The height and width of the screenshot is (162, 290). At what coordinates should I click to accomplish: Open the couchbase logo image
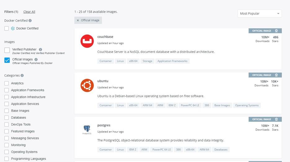click(87, 41)
